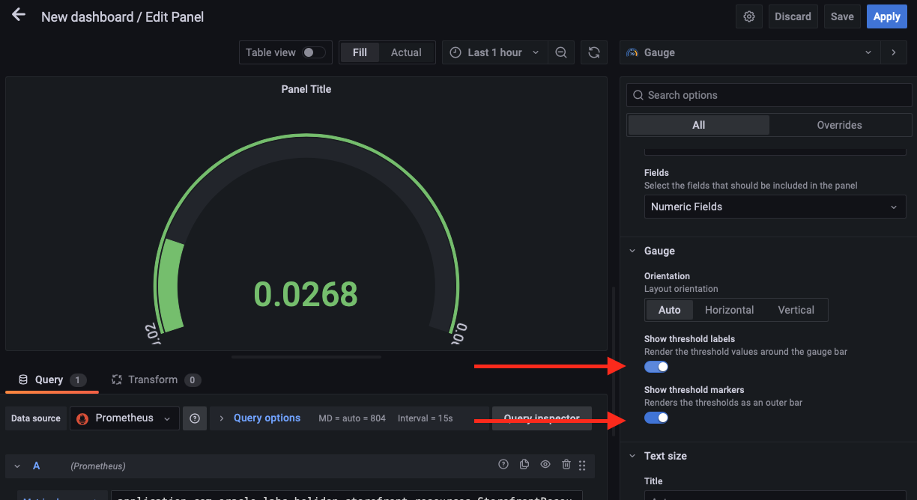The width and height of the screenshot is (917, 500).
Task: Open the Prometheus data source dropdown
Action: tap(124, 418)
